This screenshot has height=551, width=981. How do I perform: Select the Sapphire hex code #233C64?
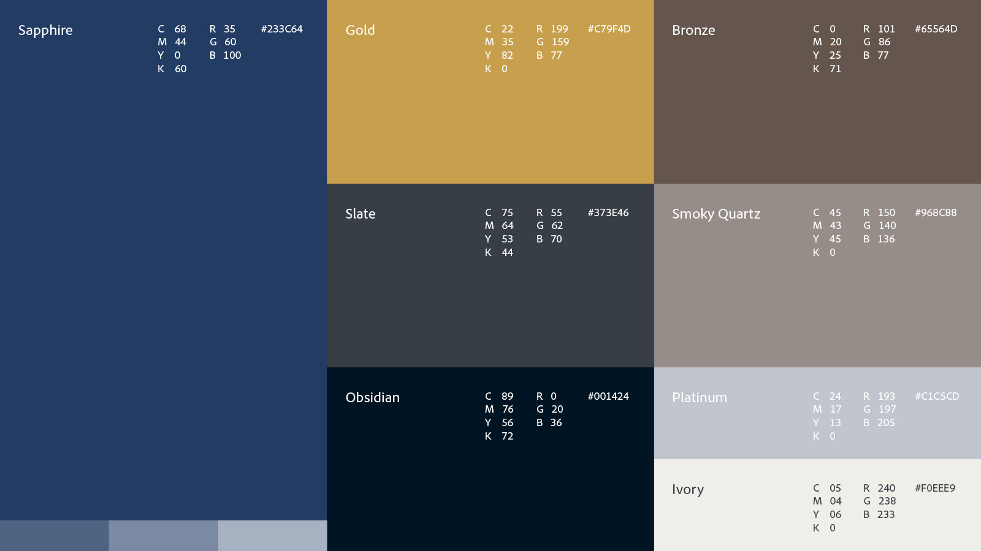[282, 29]
